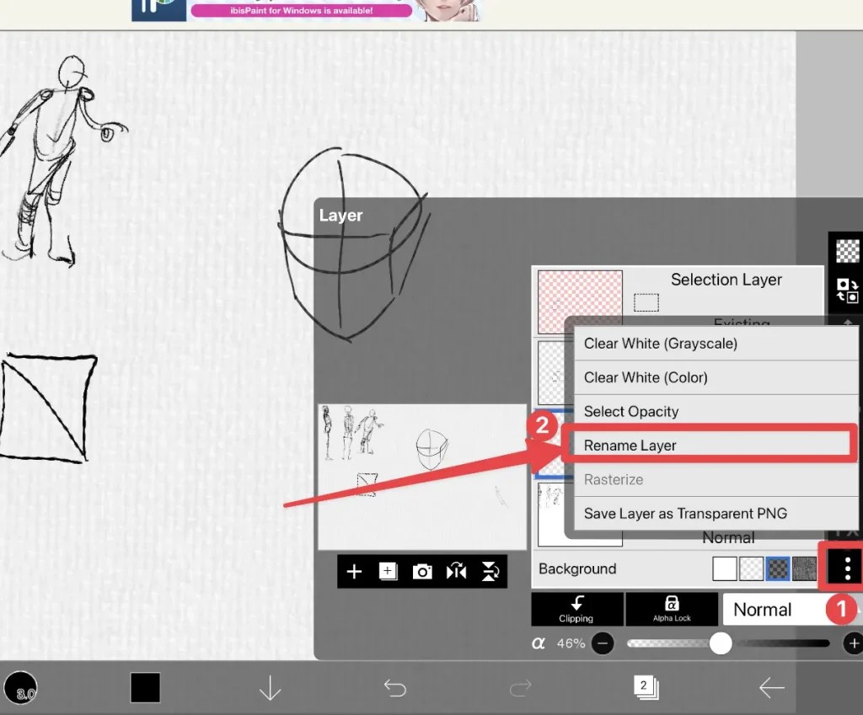Open the brush size tool showing 3.0
Image resolution: width=863 pixels, height=715 pixels.
[x=23, y=688]
